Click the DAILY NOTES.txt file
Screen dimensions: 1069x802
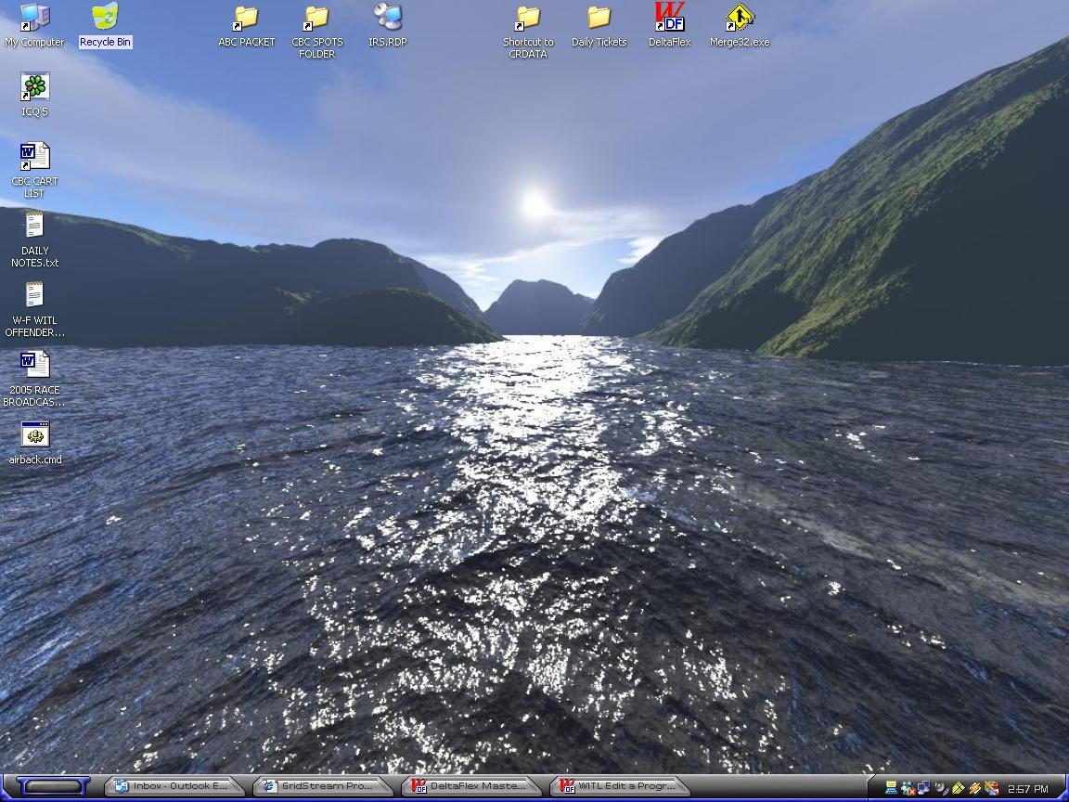click(x=34, y=226)
